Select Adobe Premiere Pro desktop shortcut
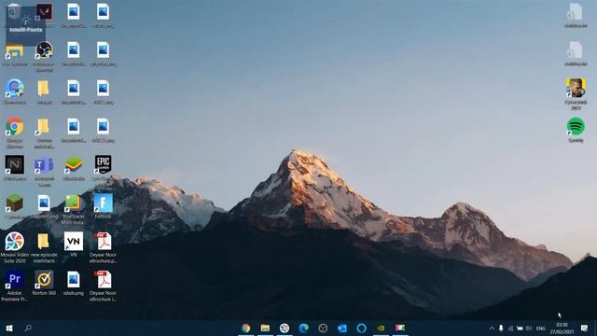The height and width of the screenshot is (336, 597). pos(15,279)
